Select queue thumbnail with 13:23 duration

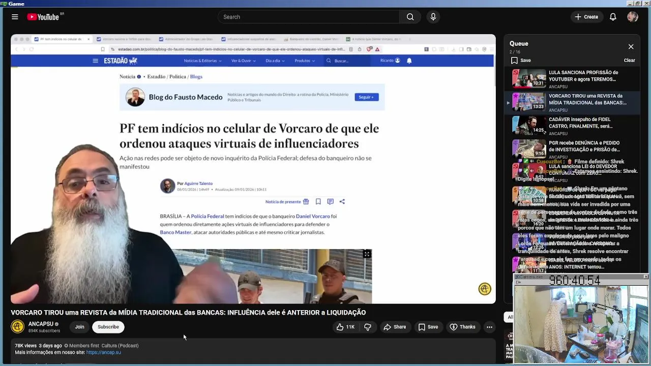(529, 101)
